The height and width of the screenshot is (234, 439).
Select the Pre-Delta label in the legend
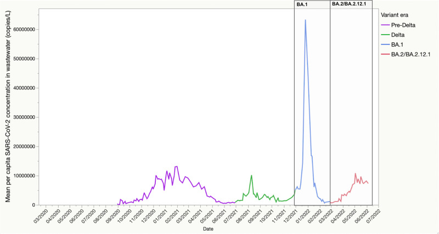tap(404, 25)
